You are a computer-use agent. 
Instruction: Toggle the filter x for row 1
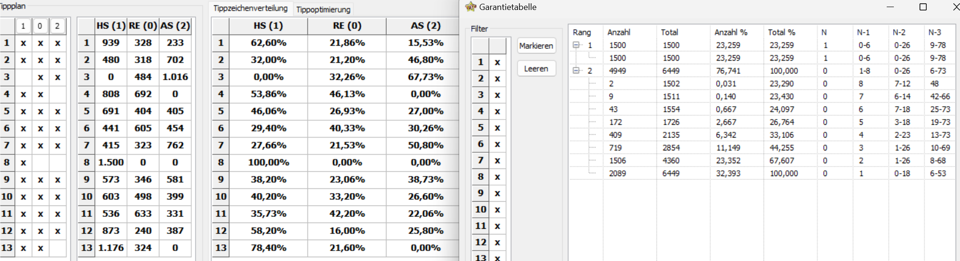coord(497,62)
